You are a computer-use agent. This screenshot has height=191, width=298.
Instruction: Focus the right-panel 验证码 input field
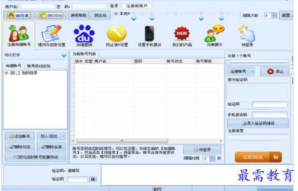coord(270,104)
